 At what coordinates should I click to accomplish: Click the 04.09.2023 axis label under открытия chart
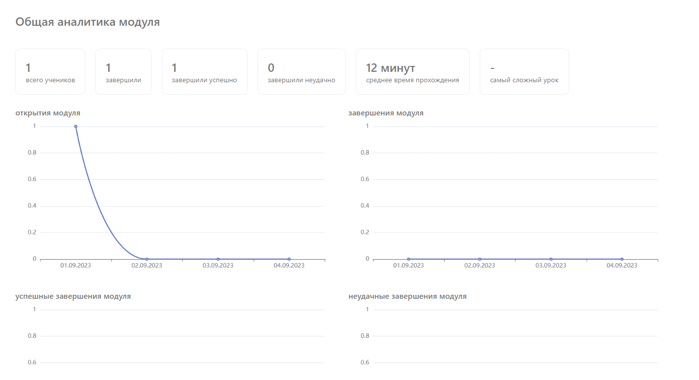(289, 266)
